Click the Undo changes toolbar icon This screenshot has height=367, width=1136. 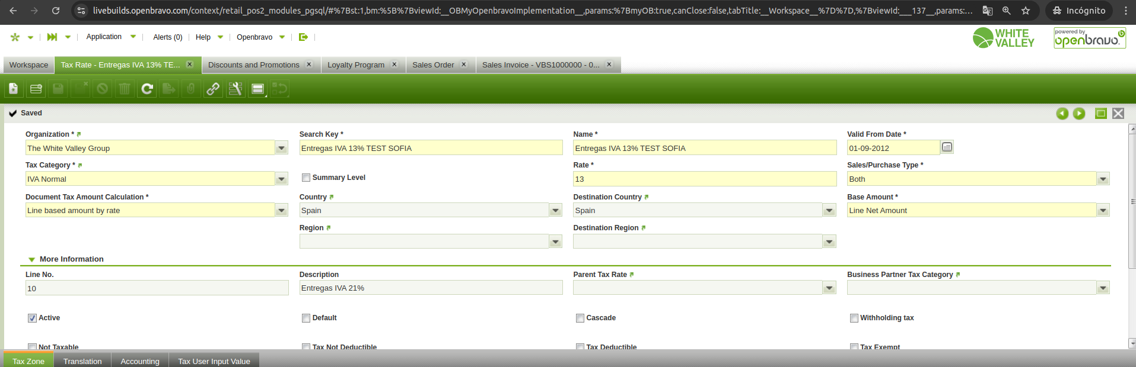(103, 89)
